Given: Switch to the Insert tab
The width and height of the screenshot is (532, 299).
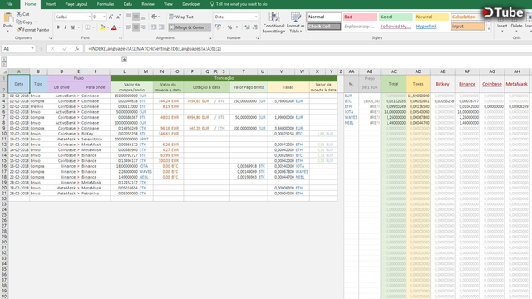Looking at the screenshot, I should [x=51, y=4].
